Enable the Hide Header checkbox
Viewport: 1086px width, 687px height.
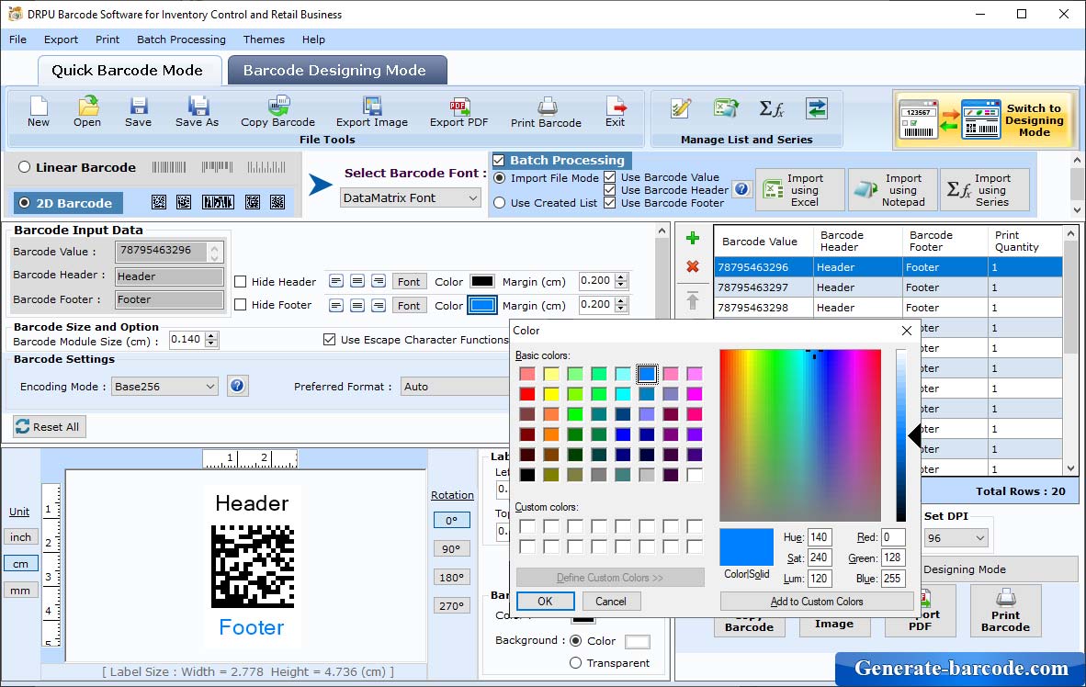(241, 282)
